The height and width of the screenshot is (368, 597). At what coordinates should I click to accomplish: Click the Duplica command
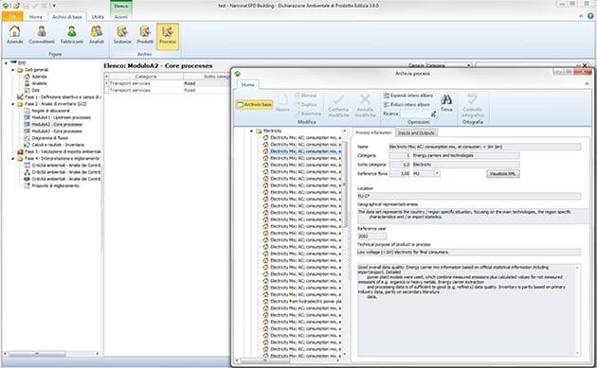pos(306,105)
